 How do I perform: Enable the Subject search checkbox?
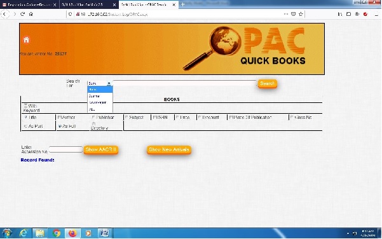coord(126,117)
